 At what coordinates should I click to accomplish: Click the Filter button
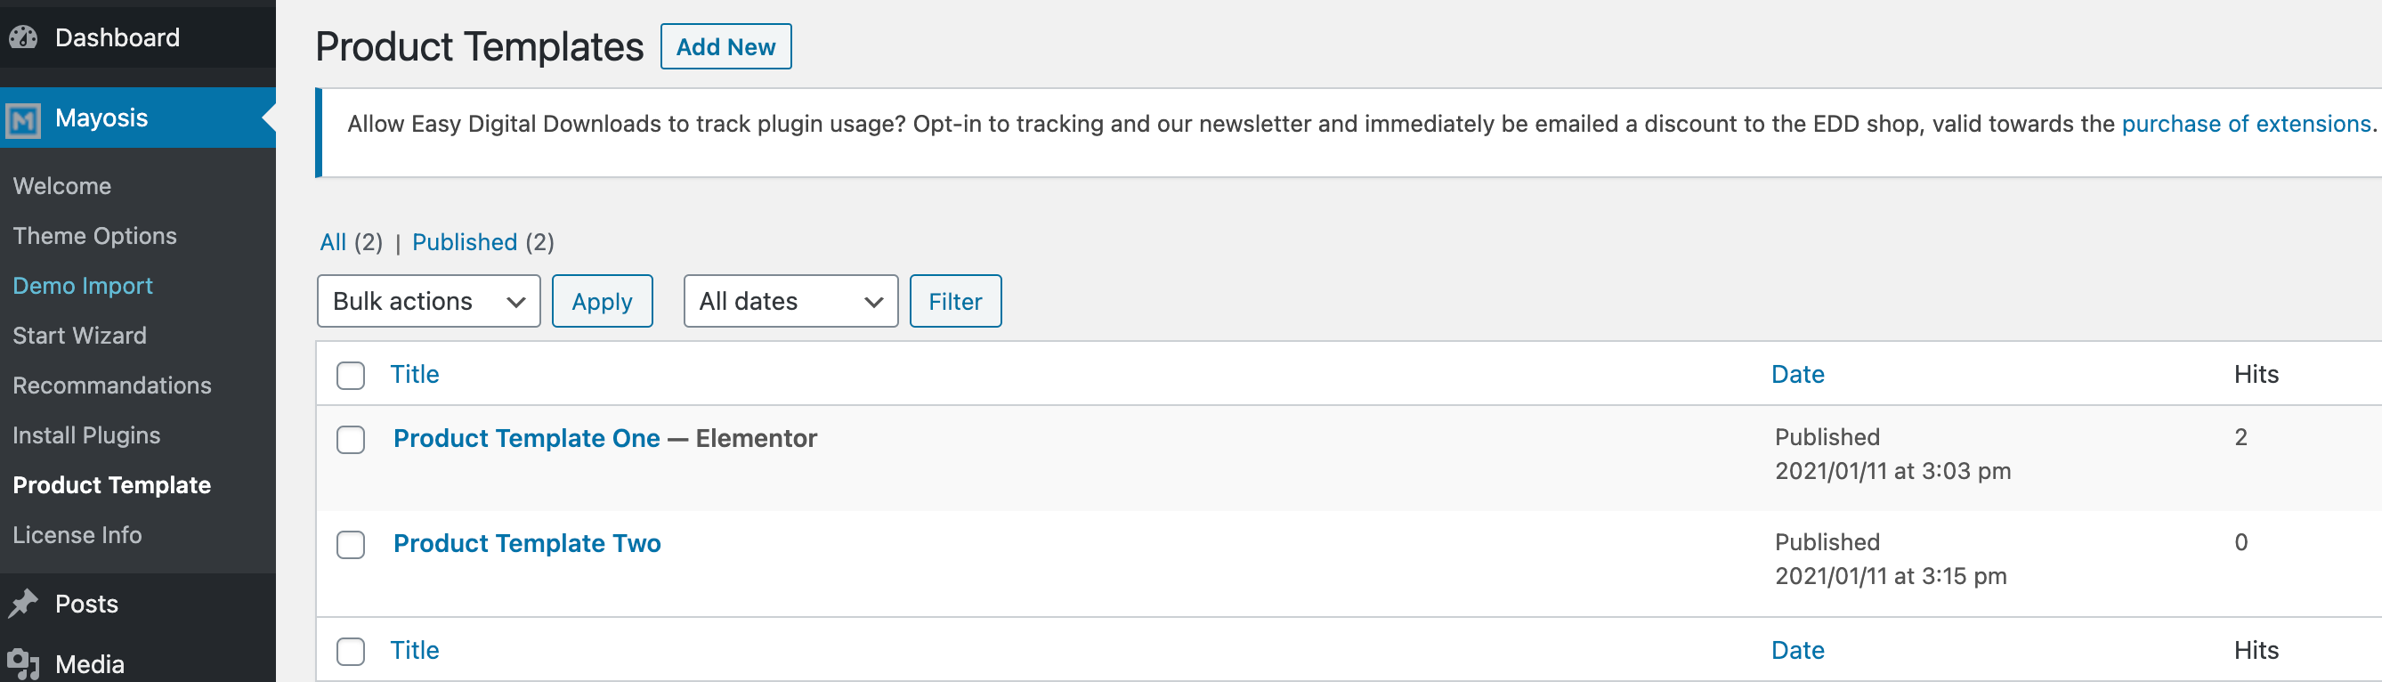click(x=955, y=301)
